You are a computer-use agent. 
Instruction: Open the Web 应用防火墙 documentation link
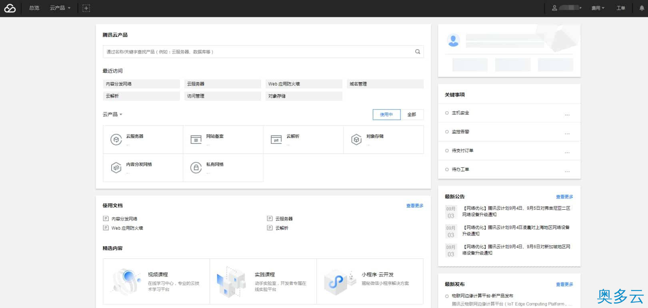[127, 228]
